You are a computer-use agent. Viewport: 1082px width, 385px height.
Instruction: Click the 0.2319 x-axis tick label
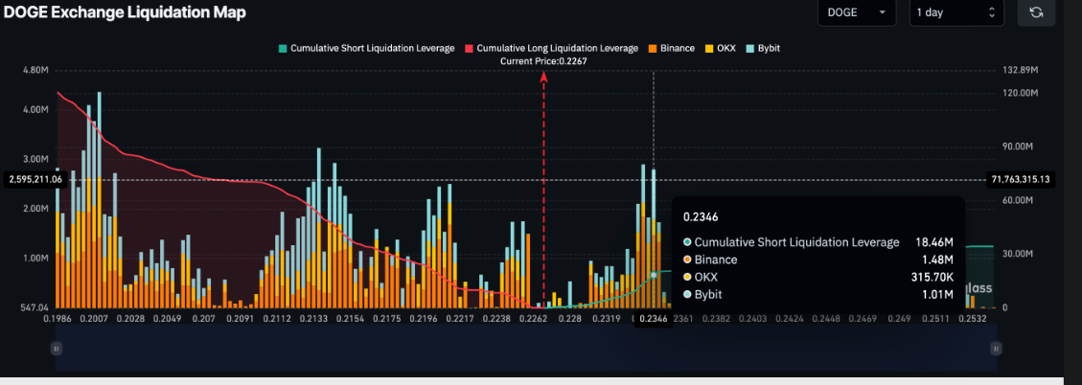[606, 319]
